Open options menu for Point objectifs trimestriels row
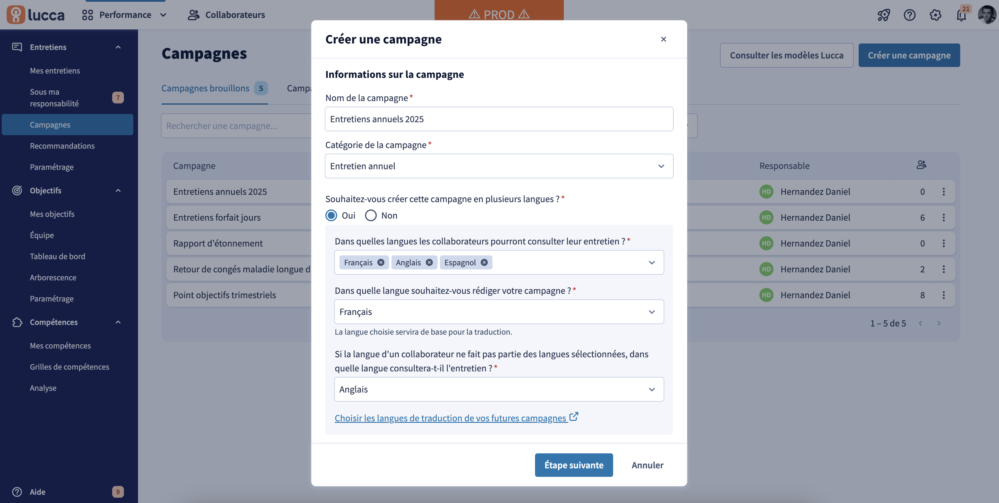The width and height of the screenshot is (999, 503). 943,295
